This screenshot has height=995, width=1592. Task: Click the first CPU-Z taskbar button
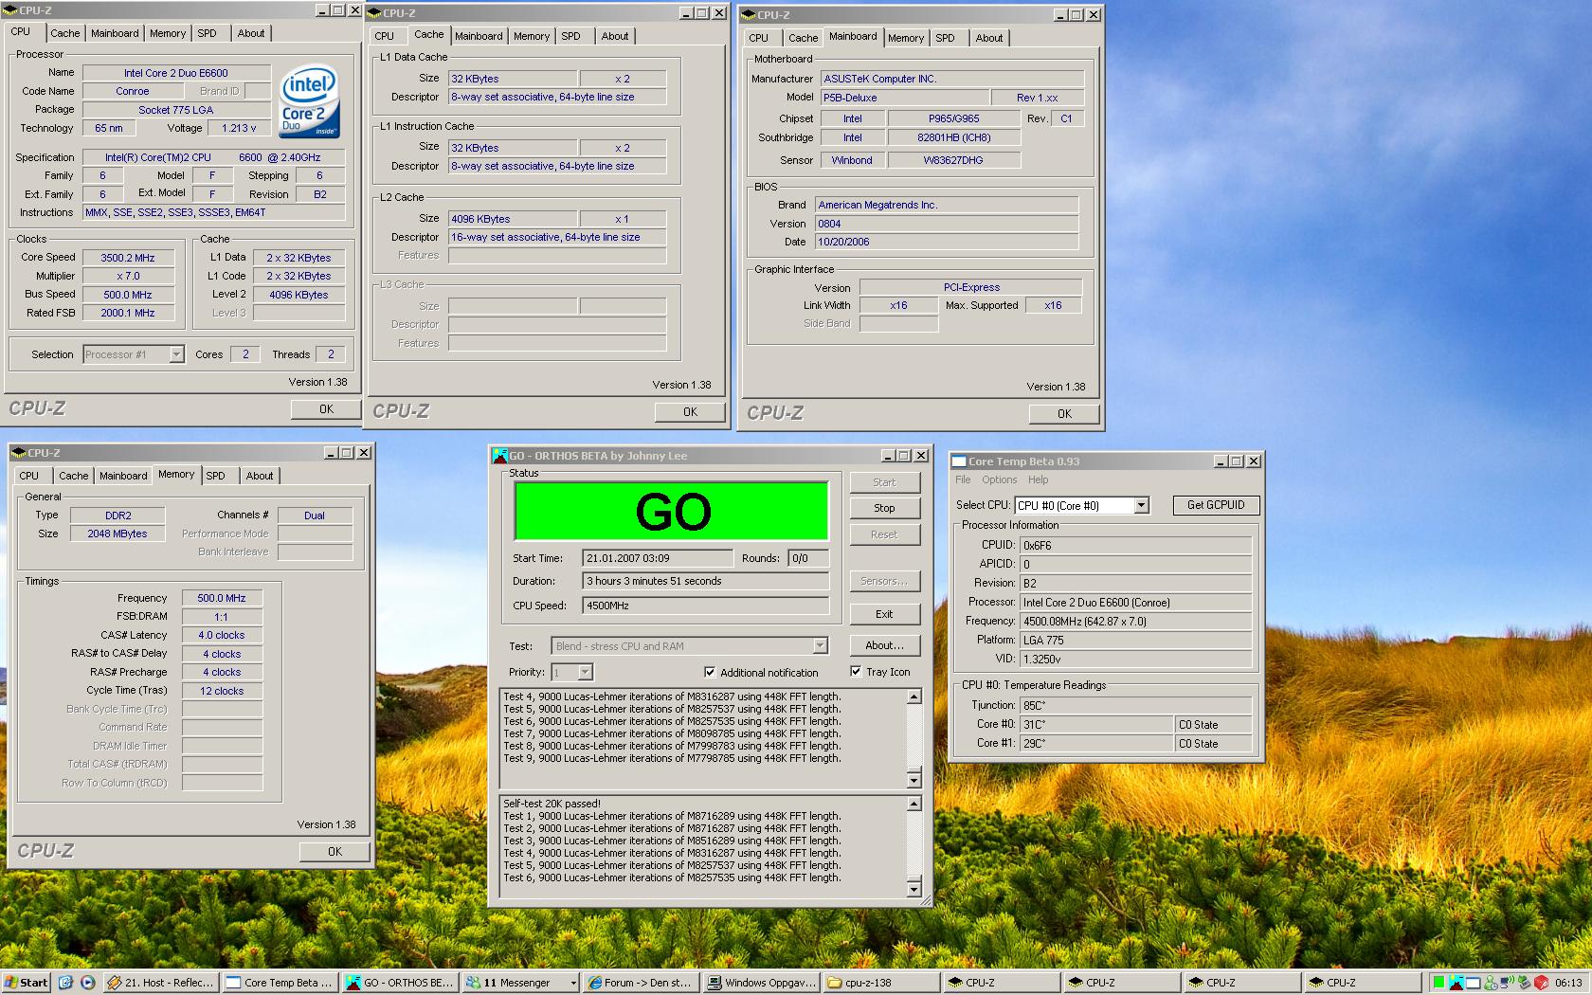[1001, 983]
